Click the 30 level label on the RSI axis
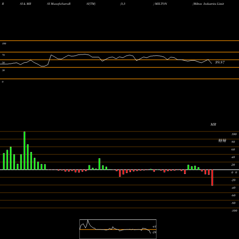This screenshot has height=239, width=239. coord(3,70)
